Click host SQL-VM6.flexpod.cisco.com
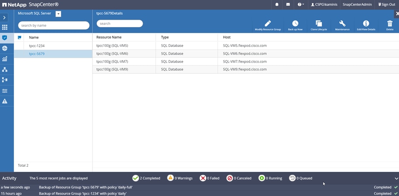The image size is (399, 196). [x=245, y=53]
